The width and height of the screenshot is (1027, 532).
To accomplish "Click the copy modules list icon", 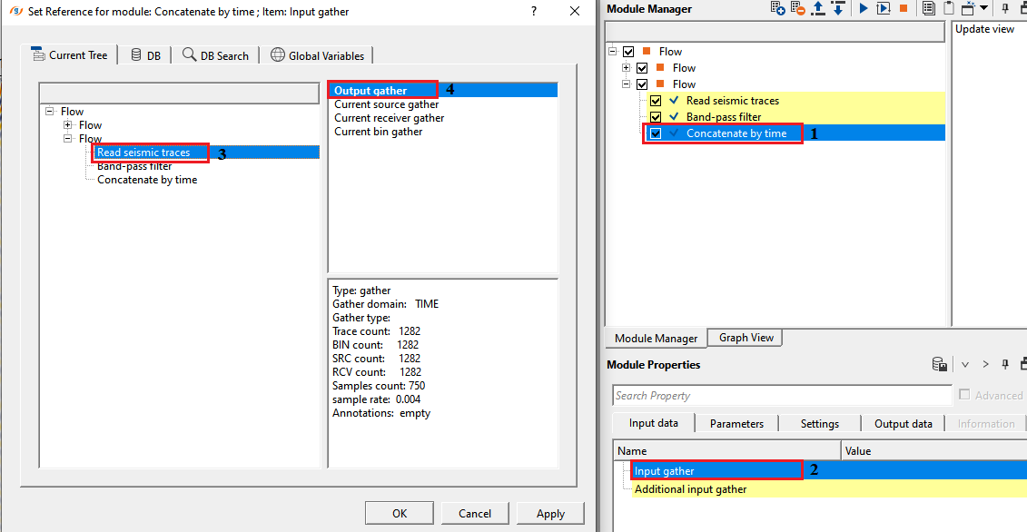I will 928,8.
